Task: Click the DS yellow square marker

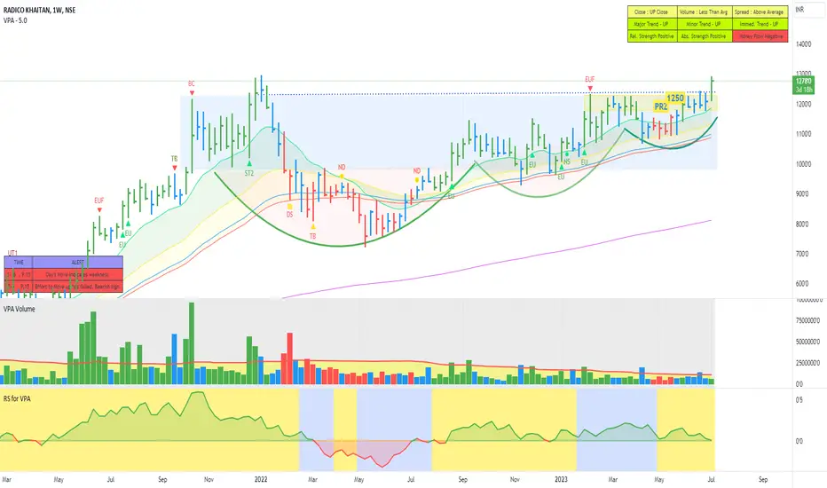Action: click(289, 207)
